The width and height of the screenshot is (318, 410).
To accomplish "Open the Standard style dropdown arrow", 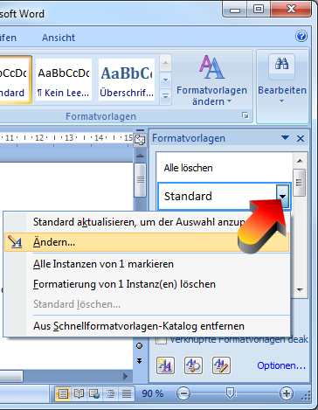I will 283,196.
